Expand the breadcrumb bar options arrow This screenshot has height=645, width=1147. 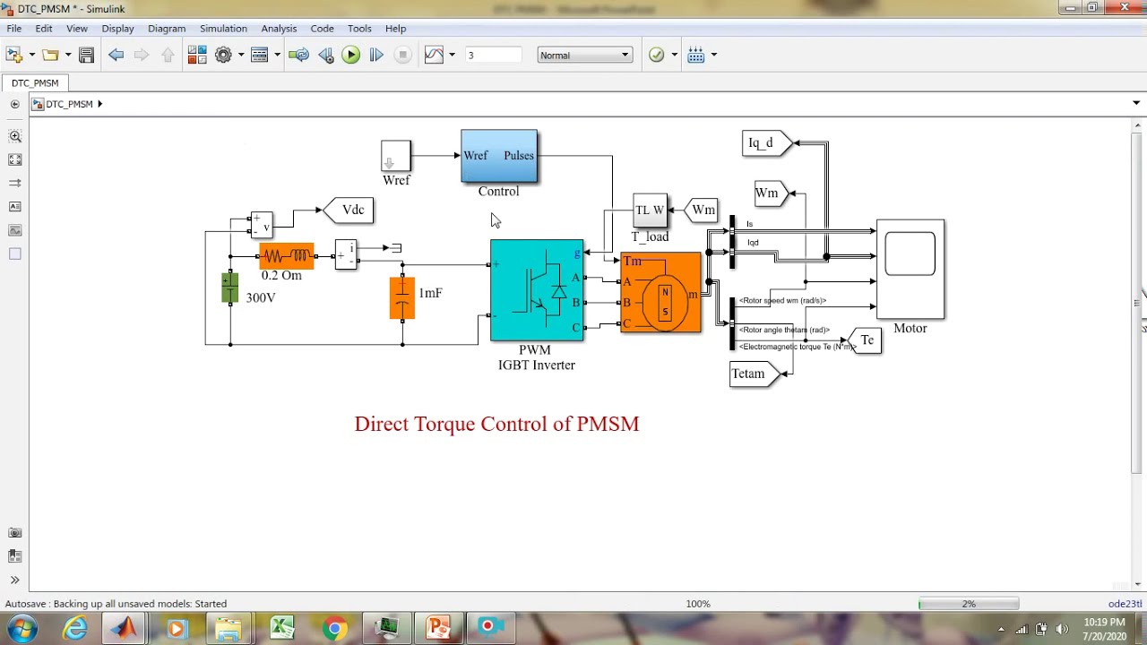pyautogui.click(x=1136, y=104)
